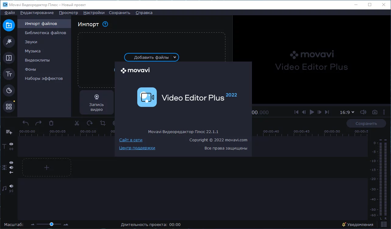Open the More tools grid icon
Viewport: 391px width, 229px height.
pyautogui.click(x=9, y=107)
